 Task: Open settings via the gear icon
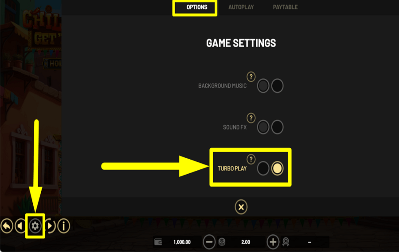tap(35, 225)
